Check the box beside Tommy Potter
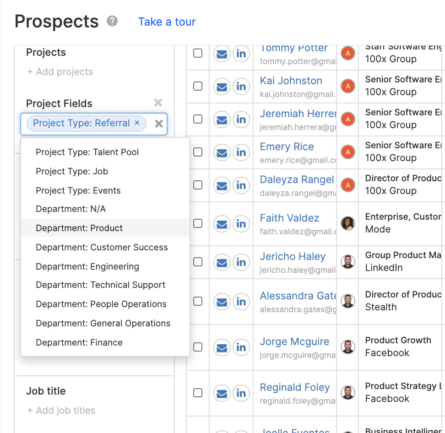Screen dimensions: 445x433 coord(198,53)
